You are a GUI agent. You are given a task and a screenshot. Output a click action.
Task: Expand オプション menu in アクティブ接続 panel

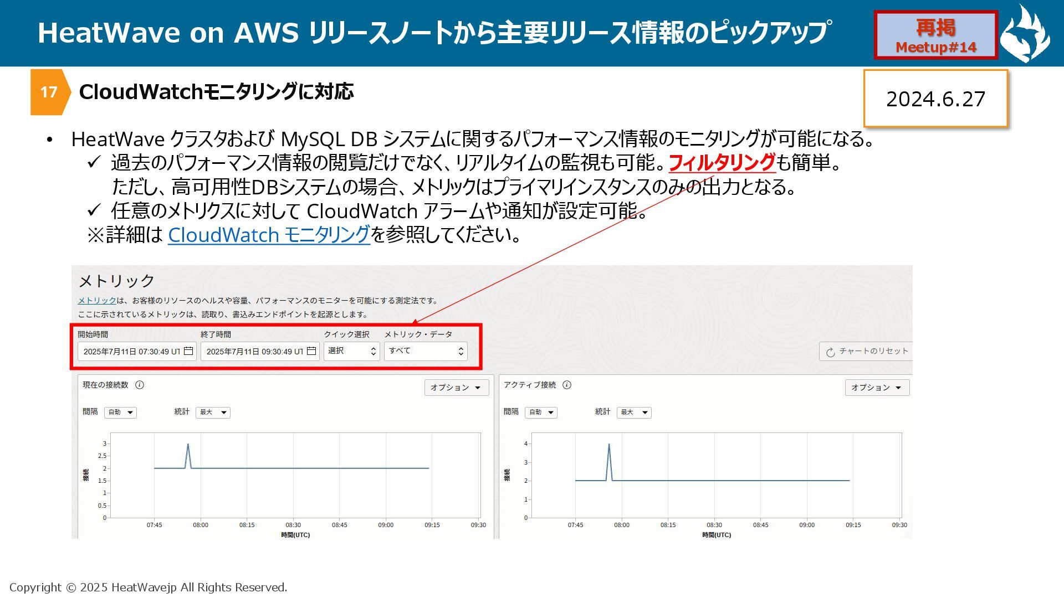[x=877, y=388]
